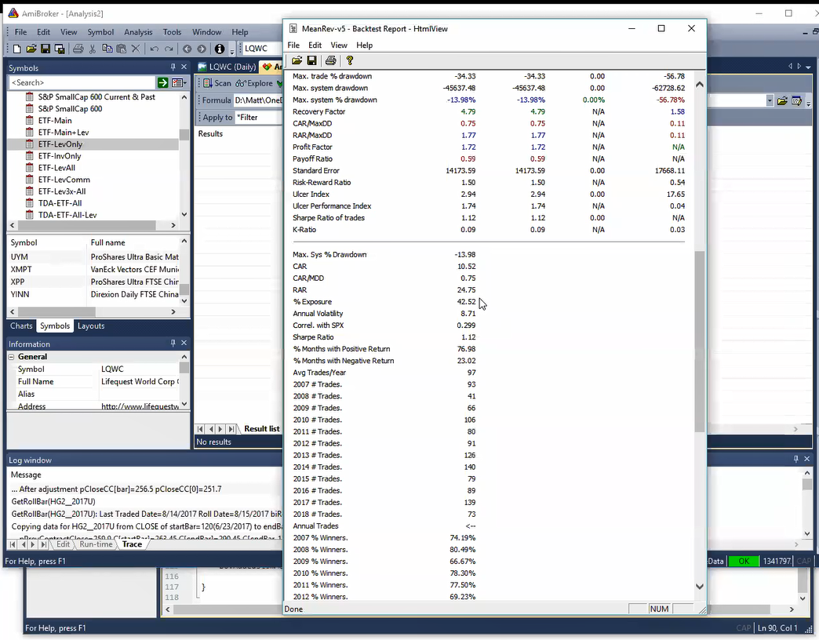Click the Apply to *Filter dropdown
Screen dimensions: 819x640
pyautogui.click(x=259, y=118)
